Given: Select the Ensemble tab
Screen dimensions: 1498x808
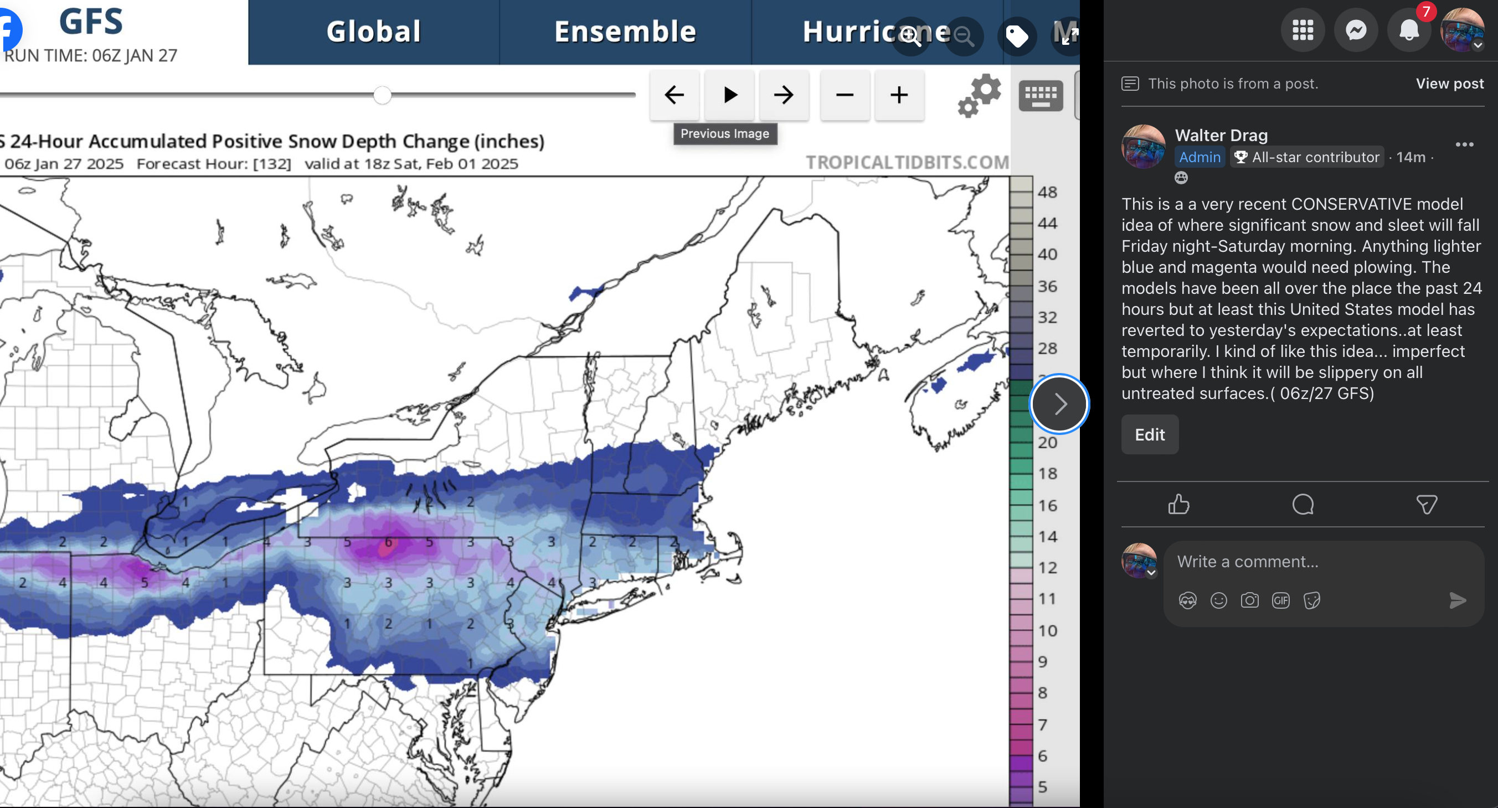Looking at the screenshot, I should [625, 32].
